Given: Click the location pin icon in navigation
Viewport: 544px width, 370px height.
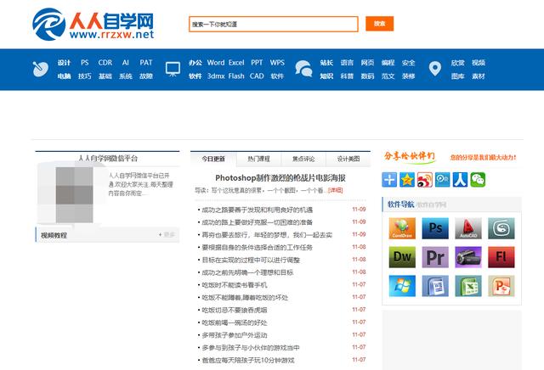Looking at the screenshot, I should (x=434, y=69).
